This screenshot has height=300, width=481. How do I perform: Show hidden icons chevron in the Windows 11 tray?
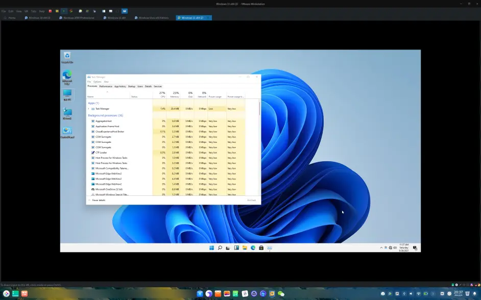[381, 247]
